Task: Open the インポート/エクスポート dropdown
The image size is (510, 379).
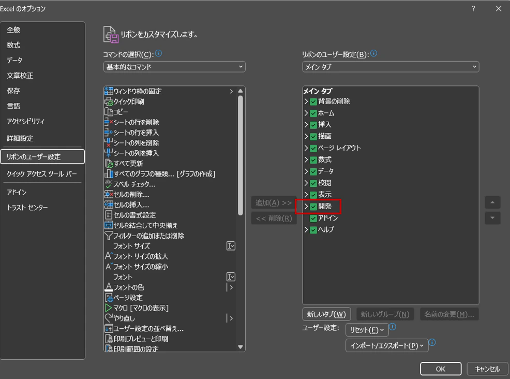Action: coord(387,345)
